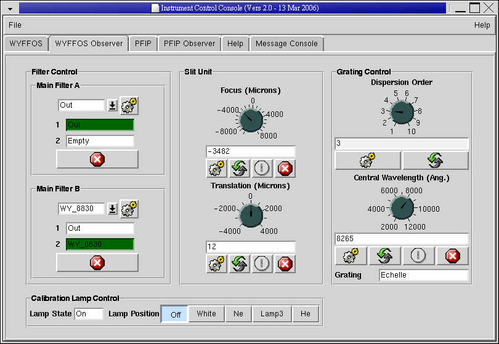
Task: Switch to the PFIP tab
Action: 143,44
